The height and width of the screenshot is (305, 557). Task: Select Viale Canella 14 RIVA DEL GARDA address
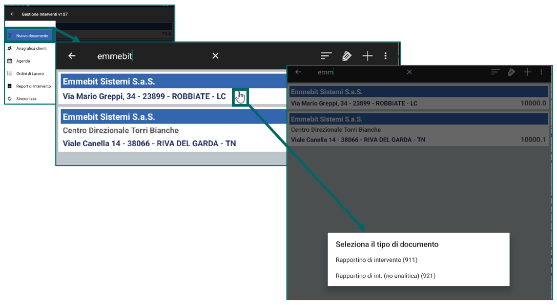point(149,143)
